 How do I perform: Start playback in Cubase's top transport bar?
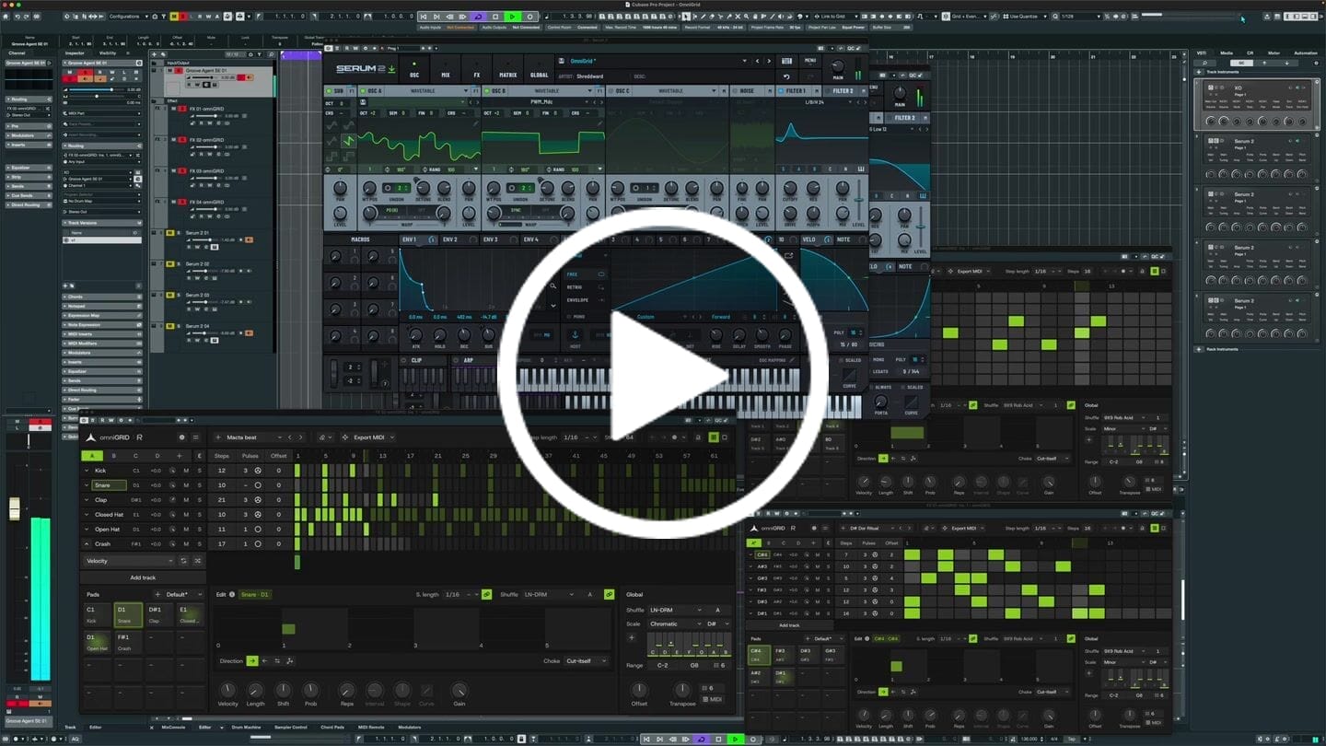point(512,17)
